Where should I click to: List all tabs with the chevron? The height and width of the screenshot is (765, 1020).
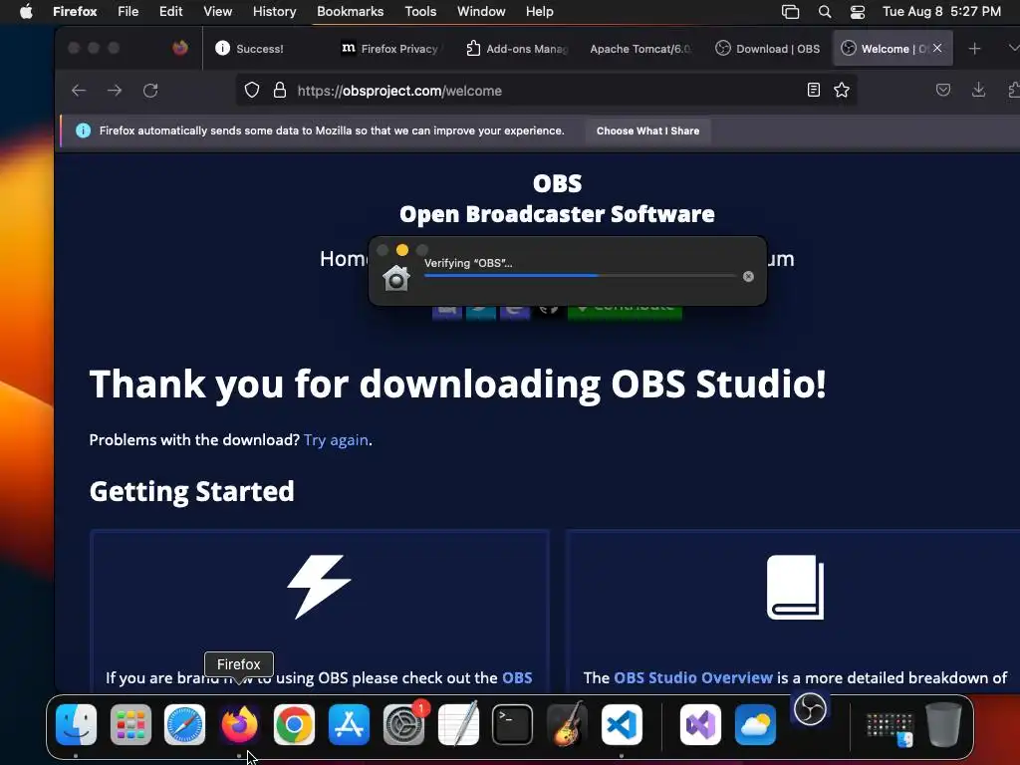point(1012,48)
